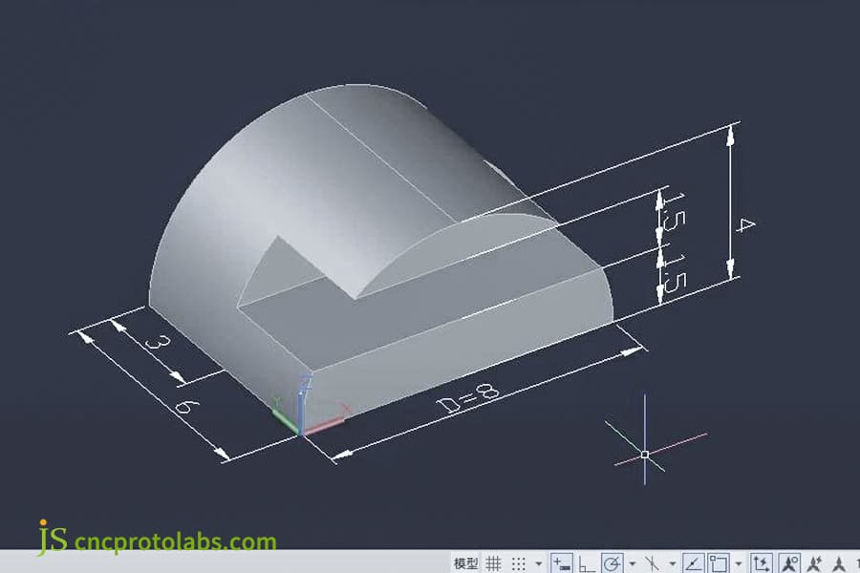Toggle ortho mode
Viewport: 860px width, 573px height.
coord(584,559)
